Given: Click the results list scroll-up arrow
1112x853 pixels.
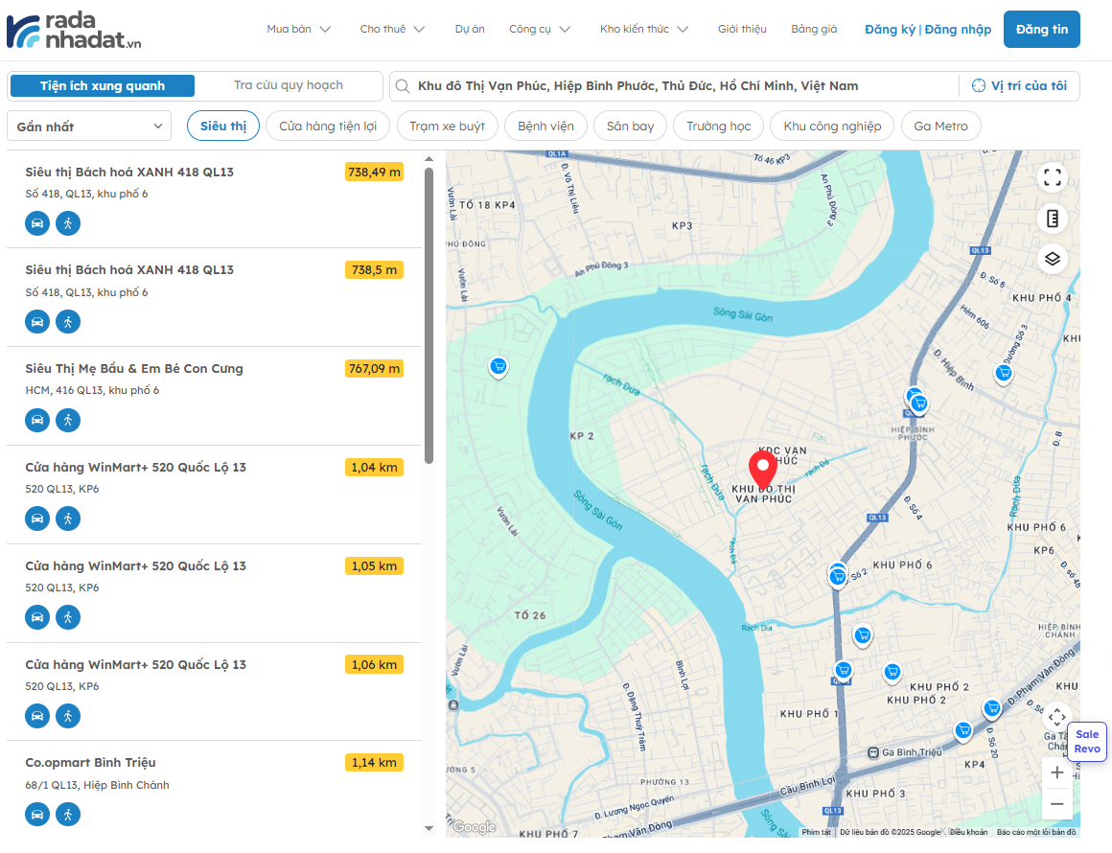Looking at the screenshot, I should coord(429,159).
